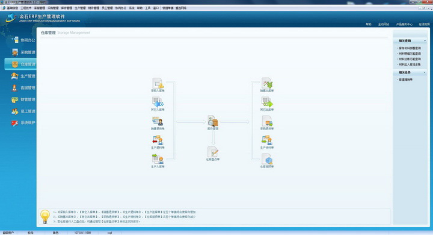
Task: Open the 金石网站 header link
Action: click(x=384, y=24)
